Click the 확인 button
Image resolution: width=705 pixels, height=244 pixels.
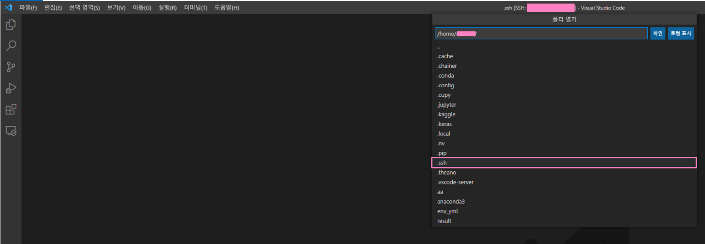(658, 34)
